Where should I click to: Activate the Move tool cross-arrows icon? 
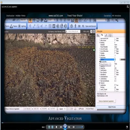coord(34,20)
